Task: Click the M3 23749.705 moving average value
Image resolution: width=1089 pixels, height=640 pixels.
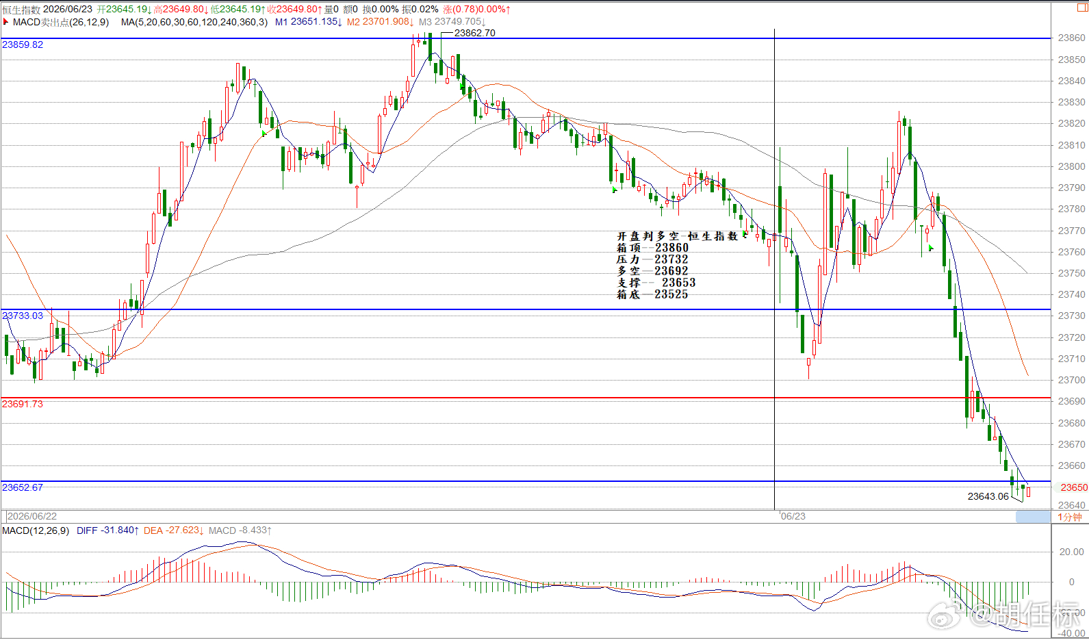Action: tap(452, 22)
